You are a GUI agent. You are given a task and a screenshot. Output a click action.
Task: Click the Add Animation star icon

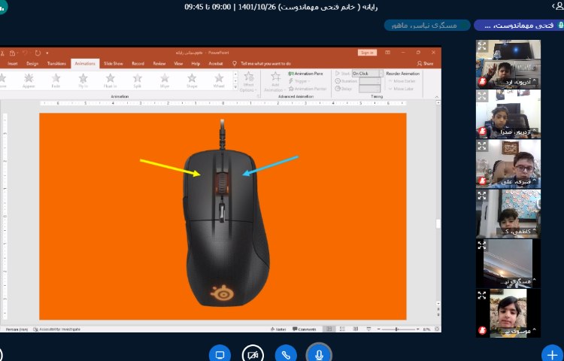click(x=274, y=79)
